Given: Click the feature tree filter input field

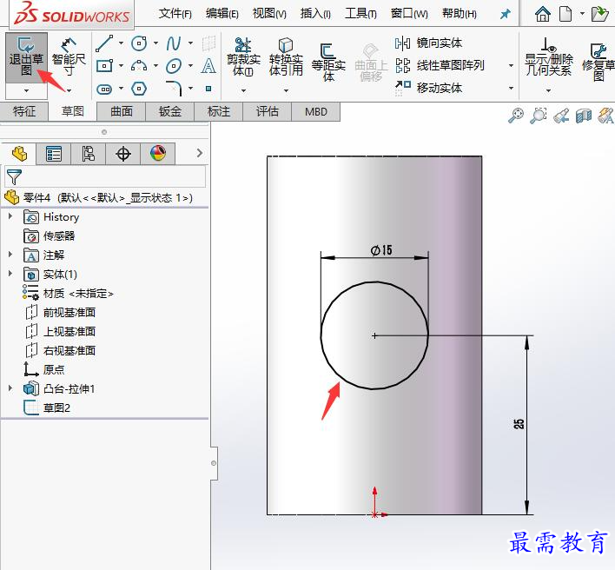Looking at the screenshot, I should (x=105, y=177).
